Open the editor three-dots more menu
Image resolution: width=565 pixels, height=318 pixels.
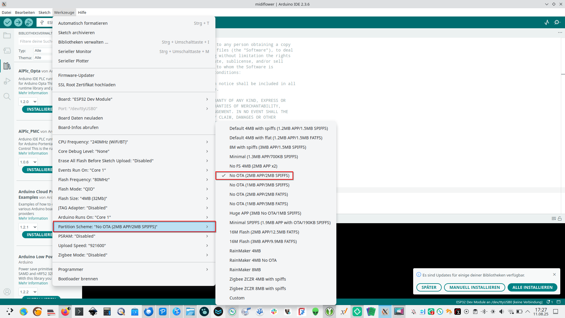[560, 33]
